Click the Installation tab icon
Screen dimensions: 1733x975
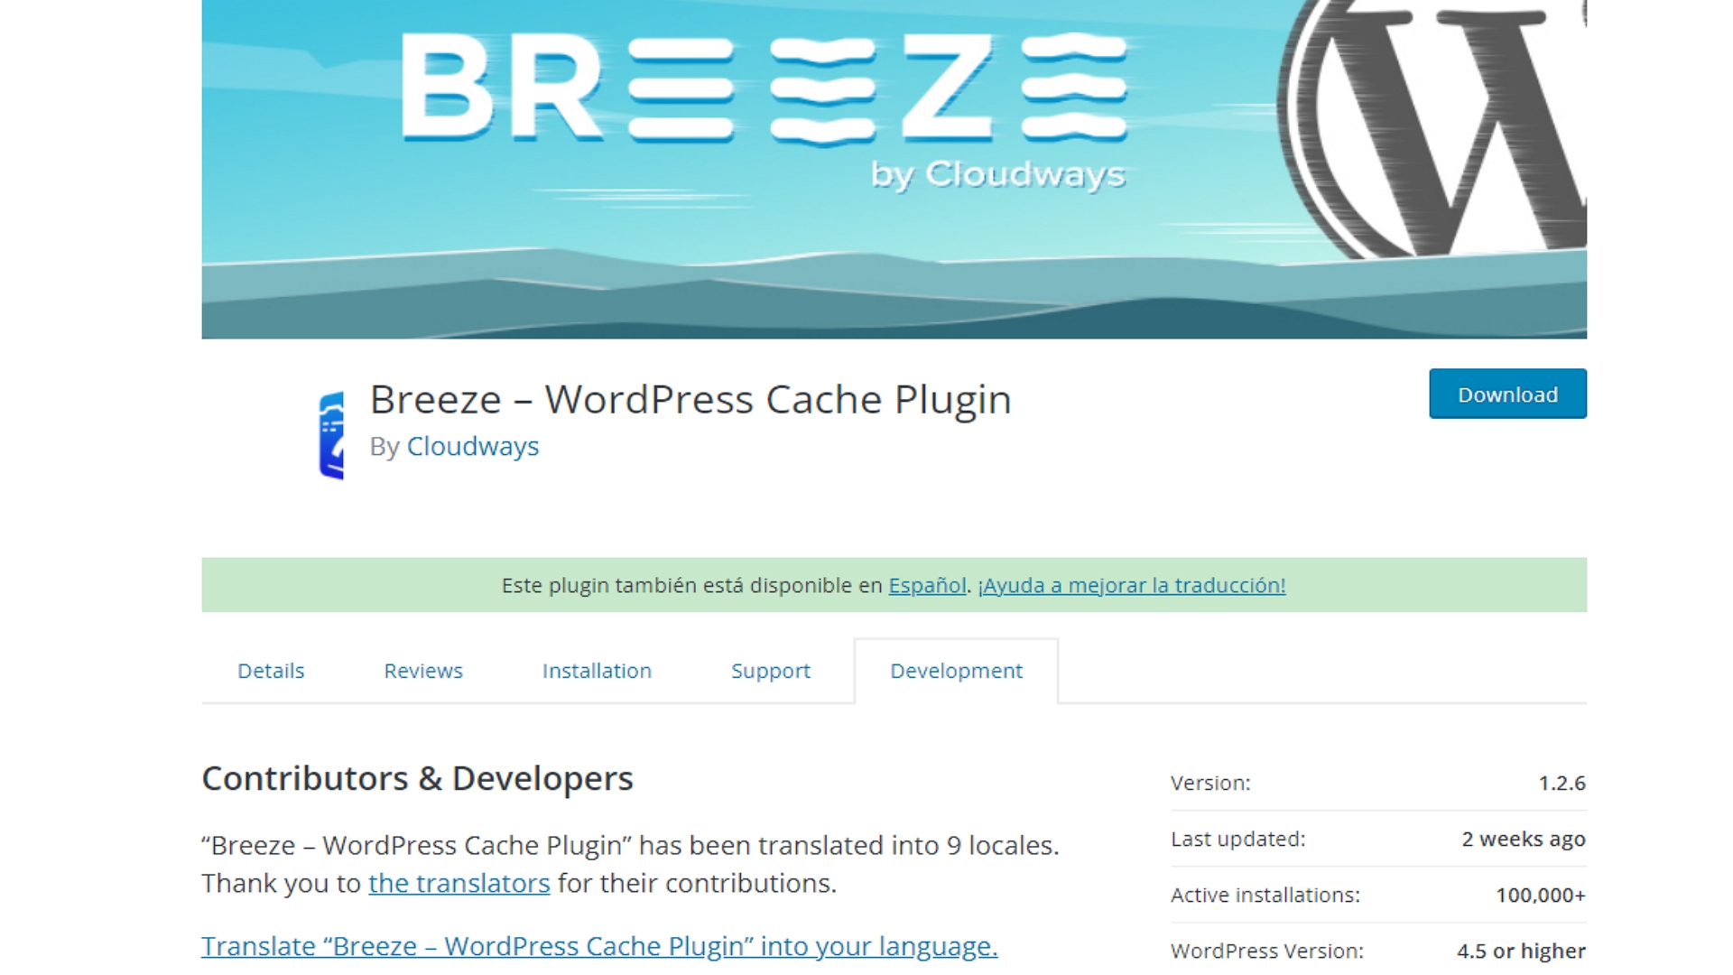click(x=595, y=670)
